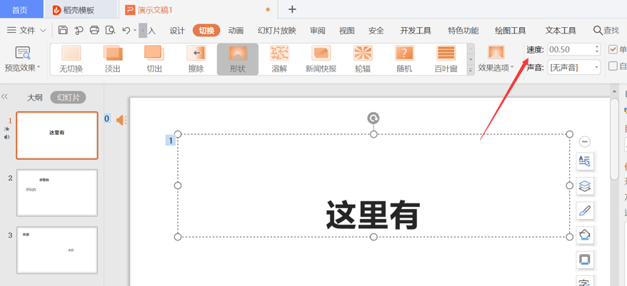Click the rotate handle above text box
This screenshot has height=286, width=627.
[x=373, y=118]
